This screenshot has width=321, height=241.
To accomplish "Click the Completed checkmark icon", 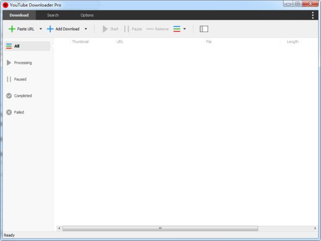I will 9,95.
